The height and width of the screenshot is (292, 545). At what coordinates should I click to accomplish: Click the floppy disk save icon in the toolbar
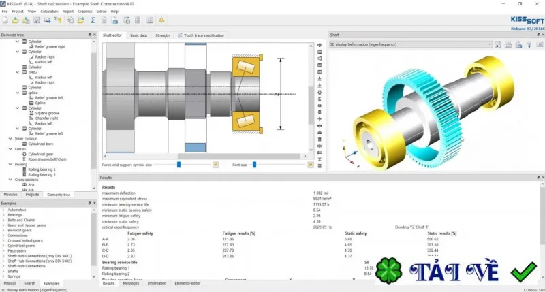pyautogui.click(x=37, y=20)
